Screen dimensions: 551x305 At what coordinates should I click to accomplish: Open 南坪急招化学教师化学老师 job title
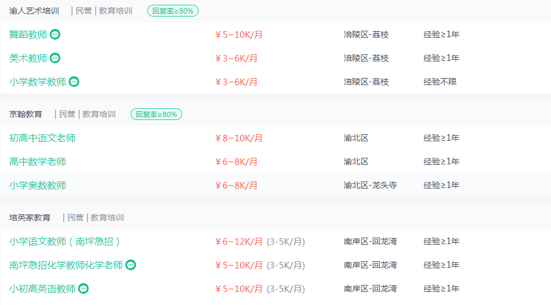pos(66,265)
